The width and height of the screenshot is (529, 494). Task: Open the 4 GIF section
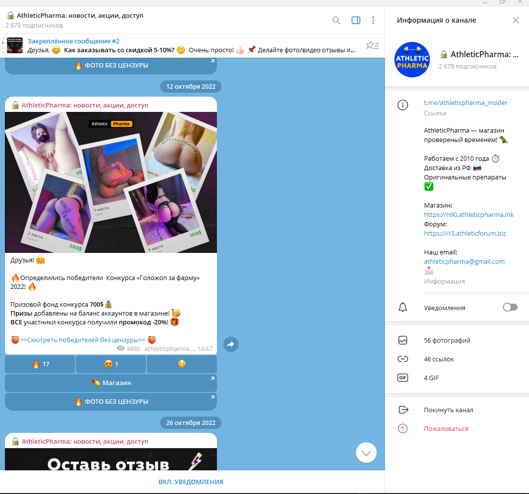431,378
